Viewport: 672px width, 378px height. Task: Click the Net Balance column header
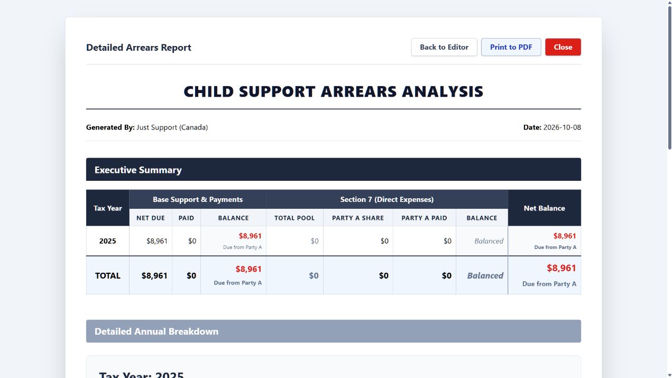pos(545,208)
